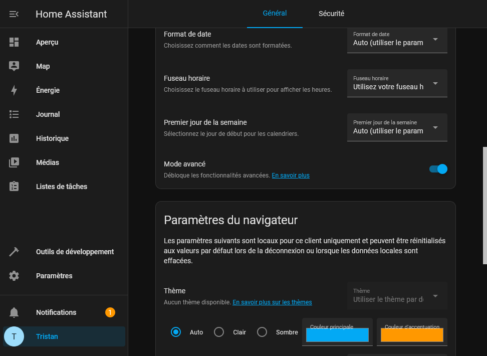The image size is (487, 356).
Task: Open Outils de développement hammer icon
Action: pyautogui.click(x=14, y=252)
